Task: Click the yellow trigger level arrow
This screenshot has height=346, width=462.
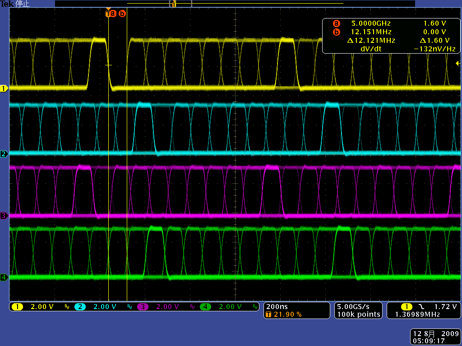Action: (x=458, y=63)
